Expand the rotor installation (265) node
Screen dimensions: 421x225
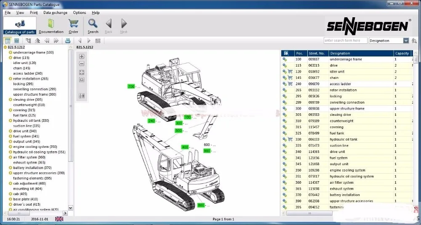tap(11, 79)
